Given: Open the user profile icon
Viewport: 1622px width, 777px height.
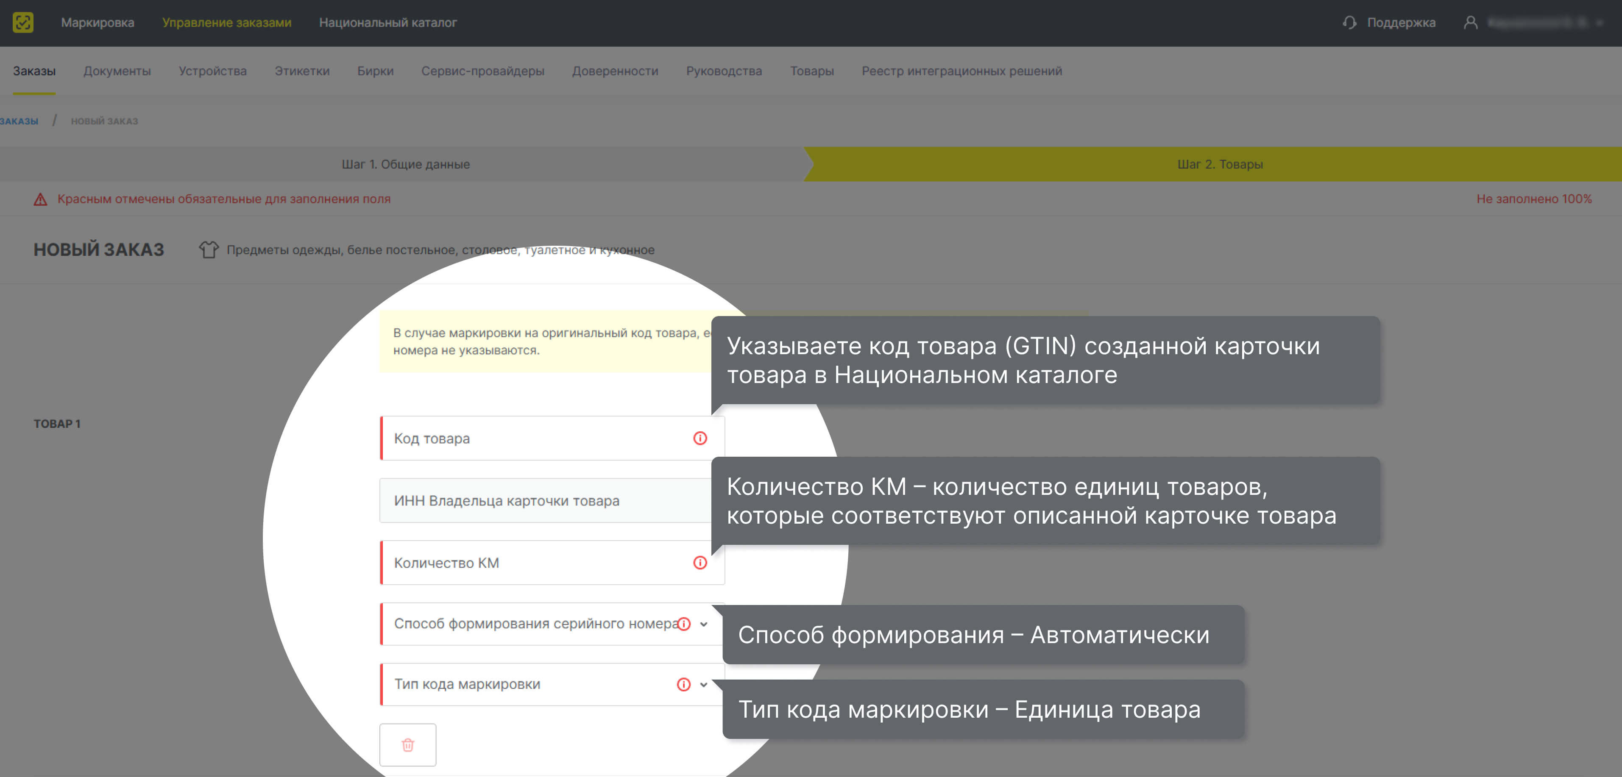Looking at the screenshot, I should (1470, 22).
